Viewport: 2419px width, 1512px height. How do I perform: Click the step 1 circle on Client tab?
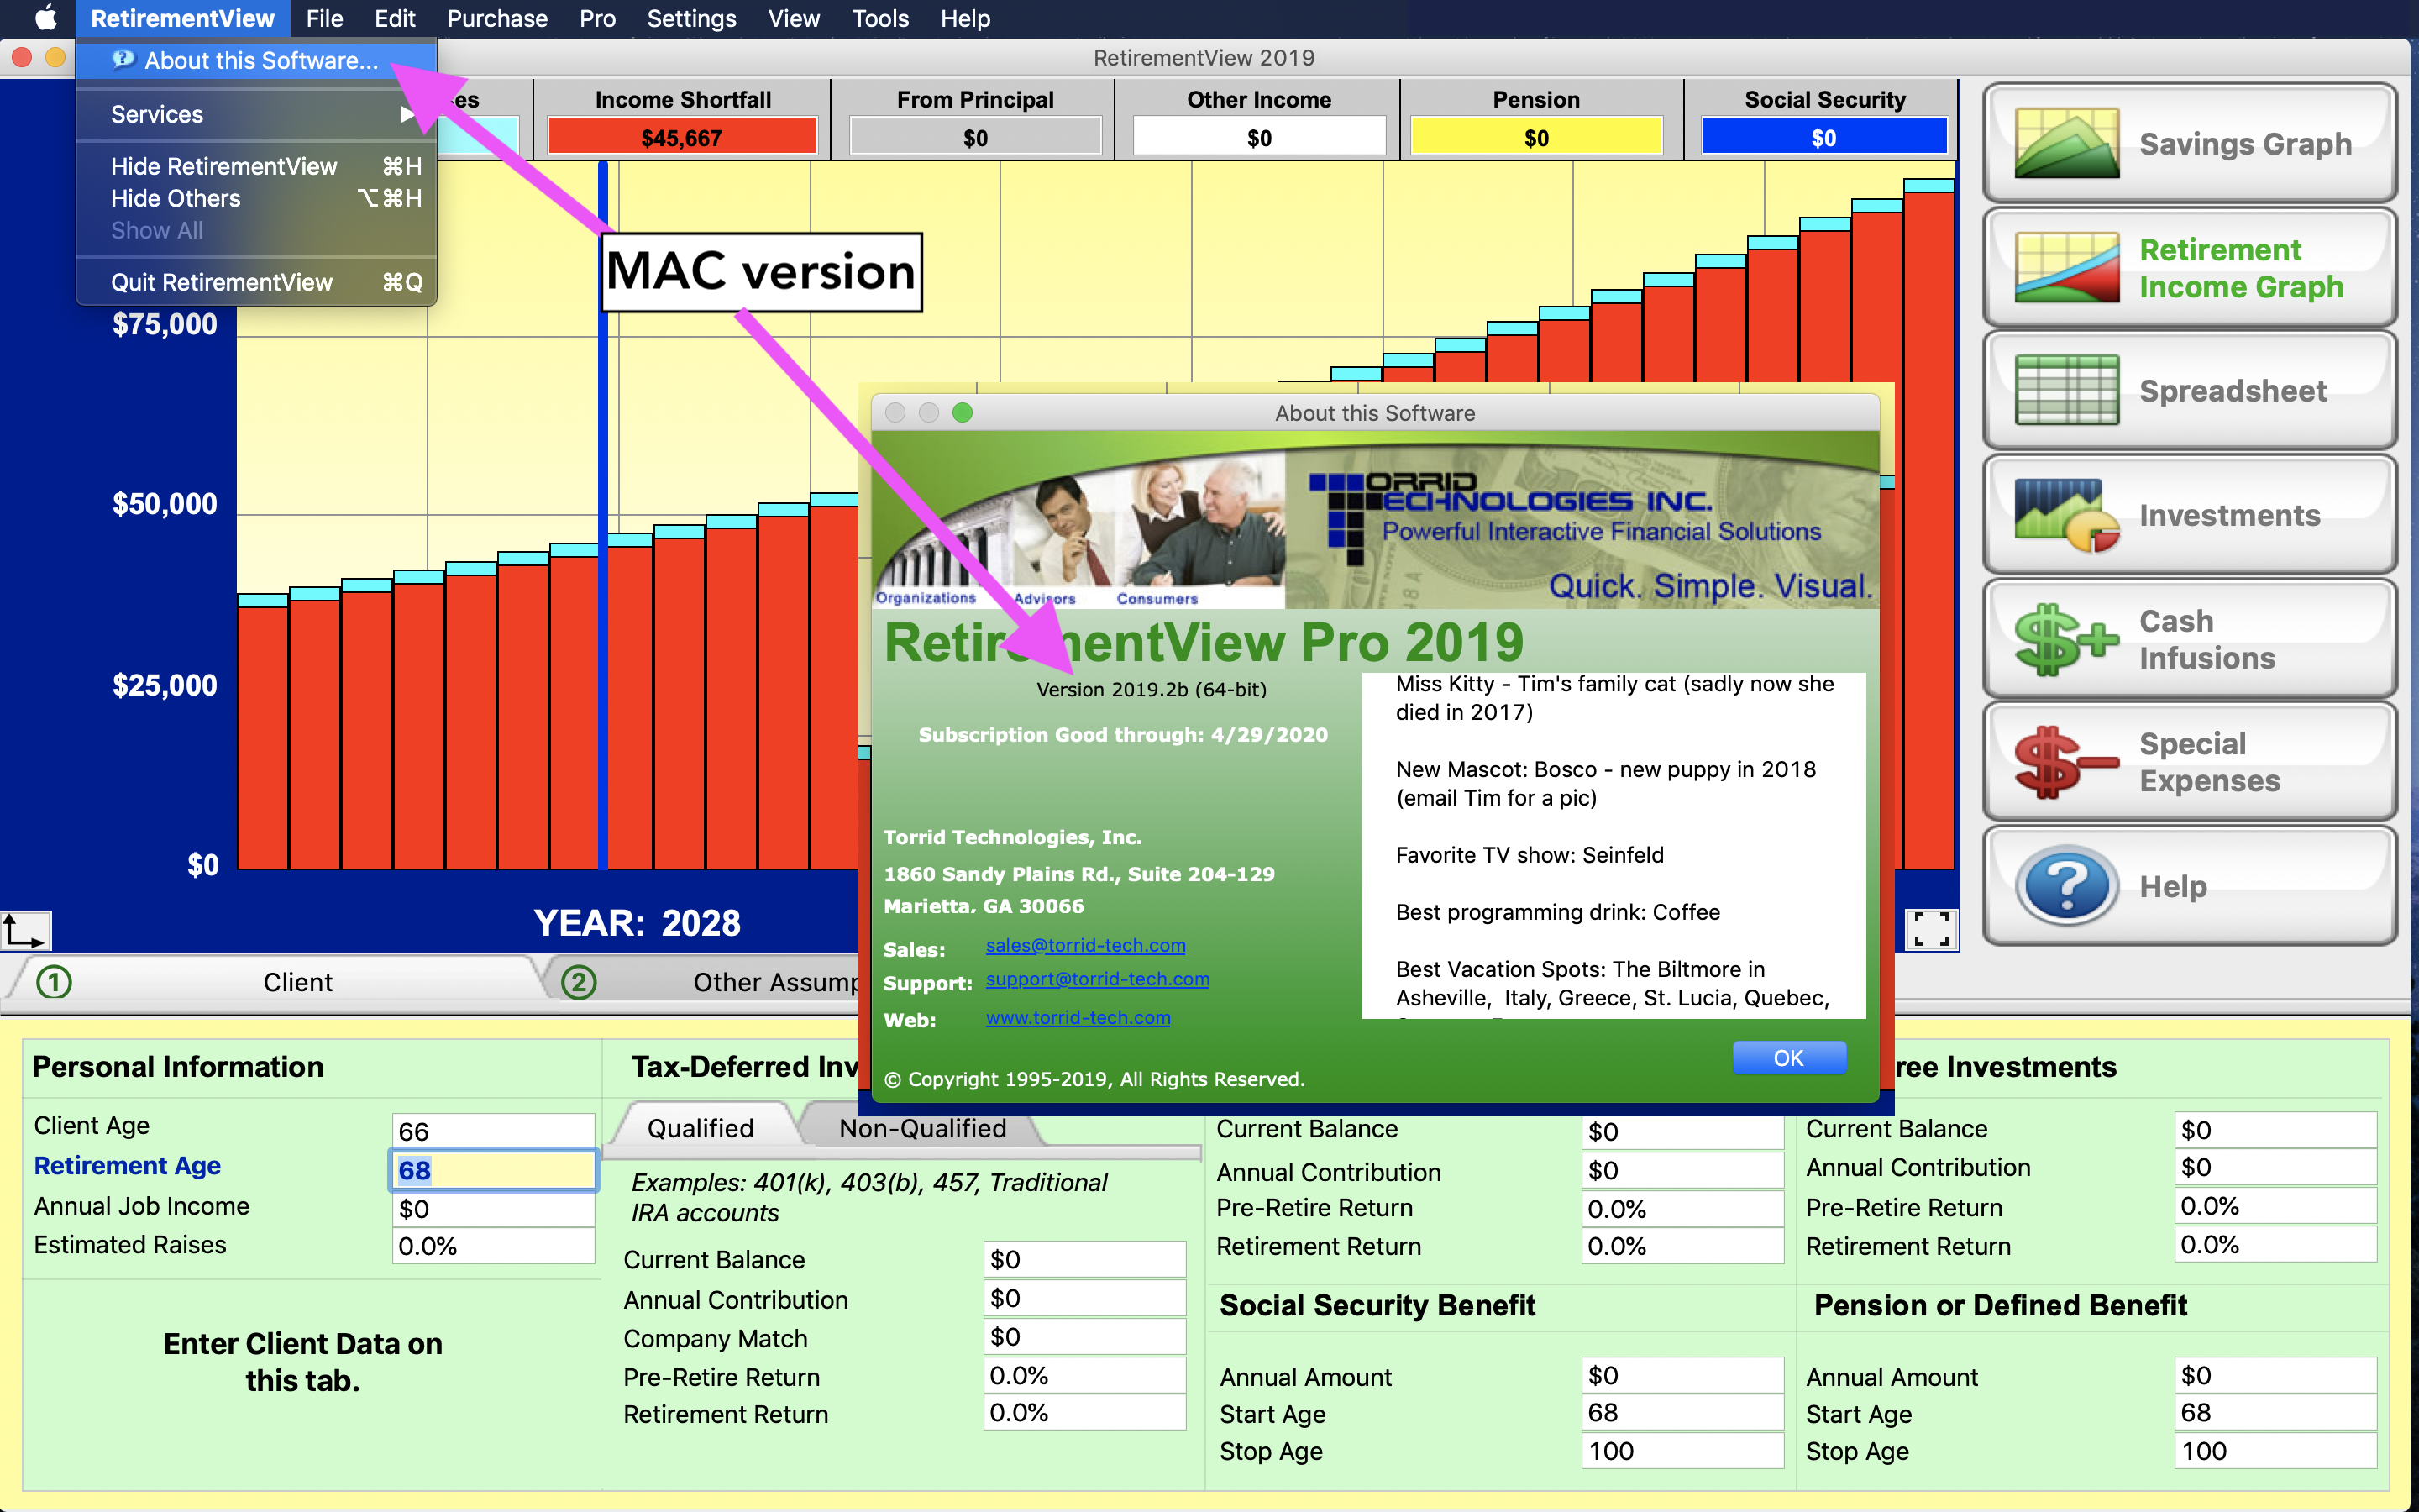click(54, 982)
